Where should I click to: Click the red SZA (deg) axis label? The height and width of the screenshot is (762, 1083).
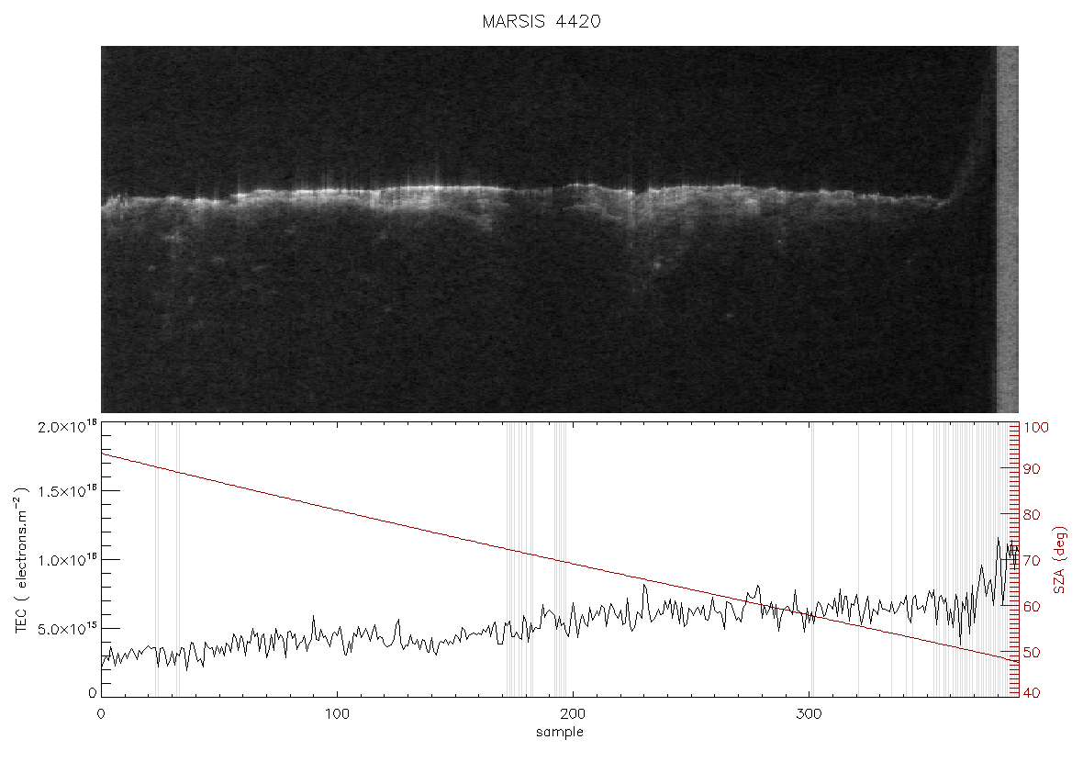click(1060, 560)
